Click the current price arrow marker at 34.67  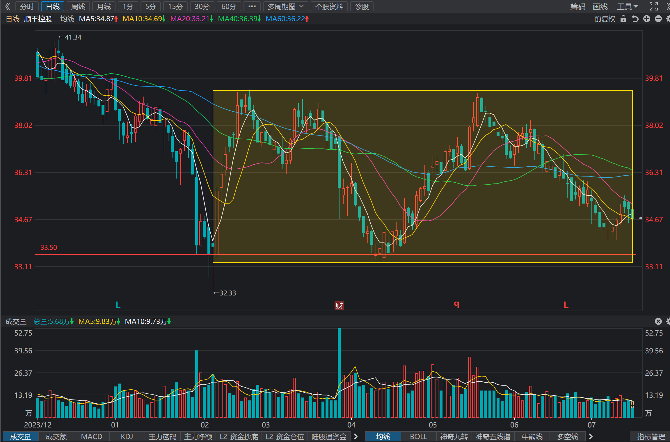[640, 218]
